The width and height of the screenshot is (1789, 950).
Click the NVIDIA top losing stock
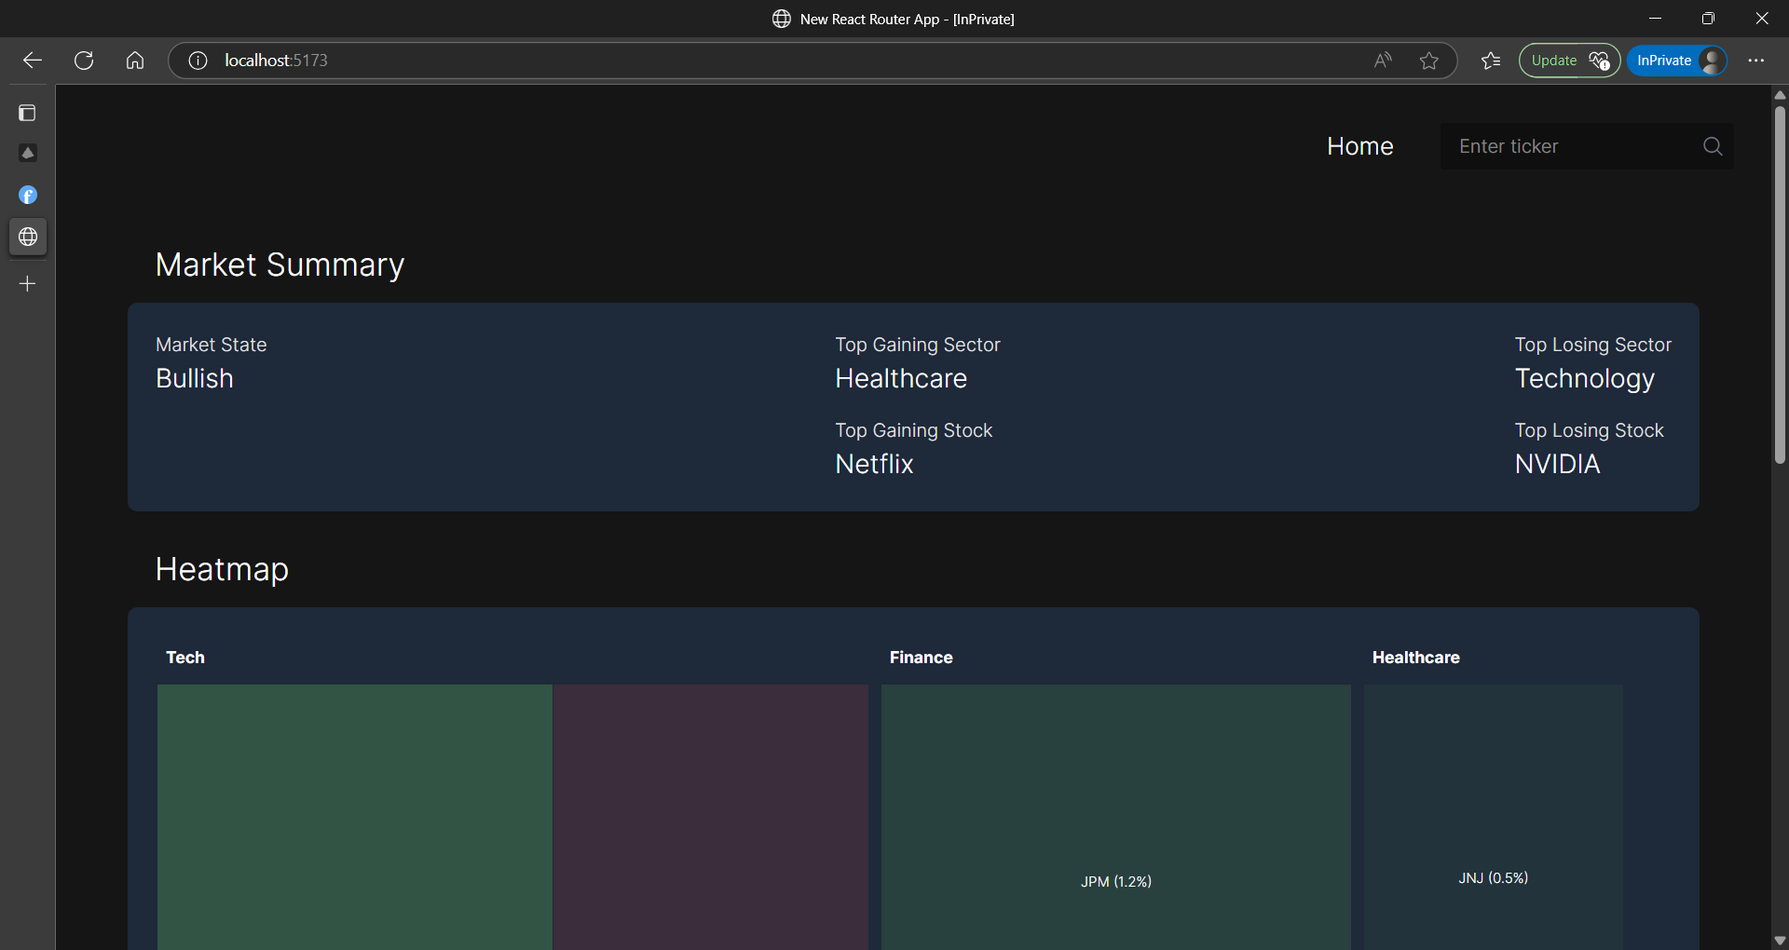(x=1557, y=464)
